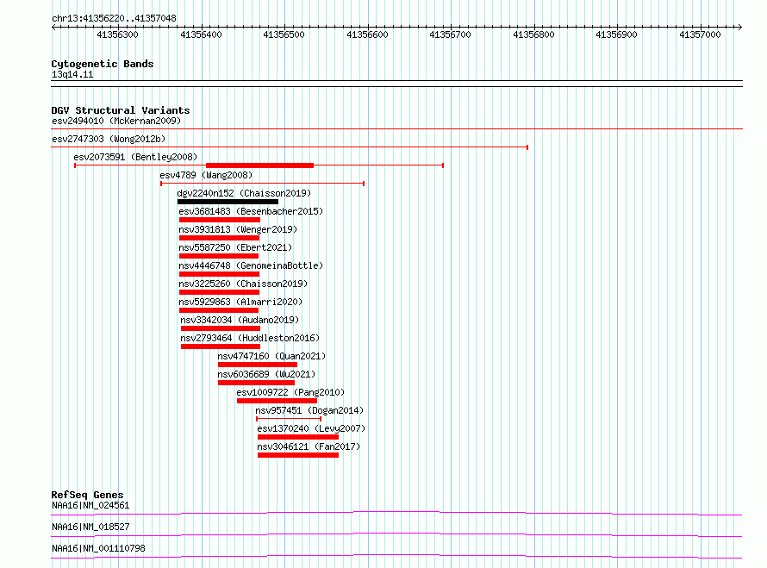The height and width of the screenshot is (568, 767).
Task: Click the magenta line of NAA16|NM_001110798
Action: pyautogui.click(x=396, y=556)
